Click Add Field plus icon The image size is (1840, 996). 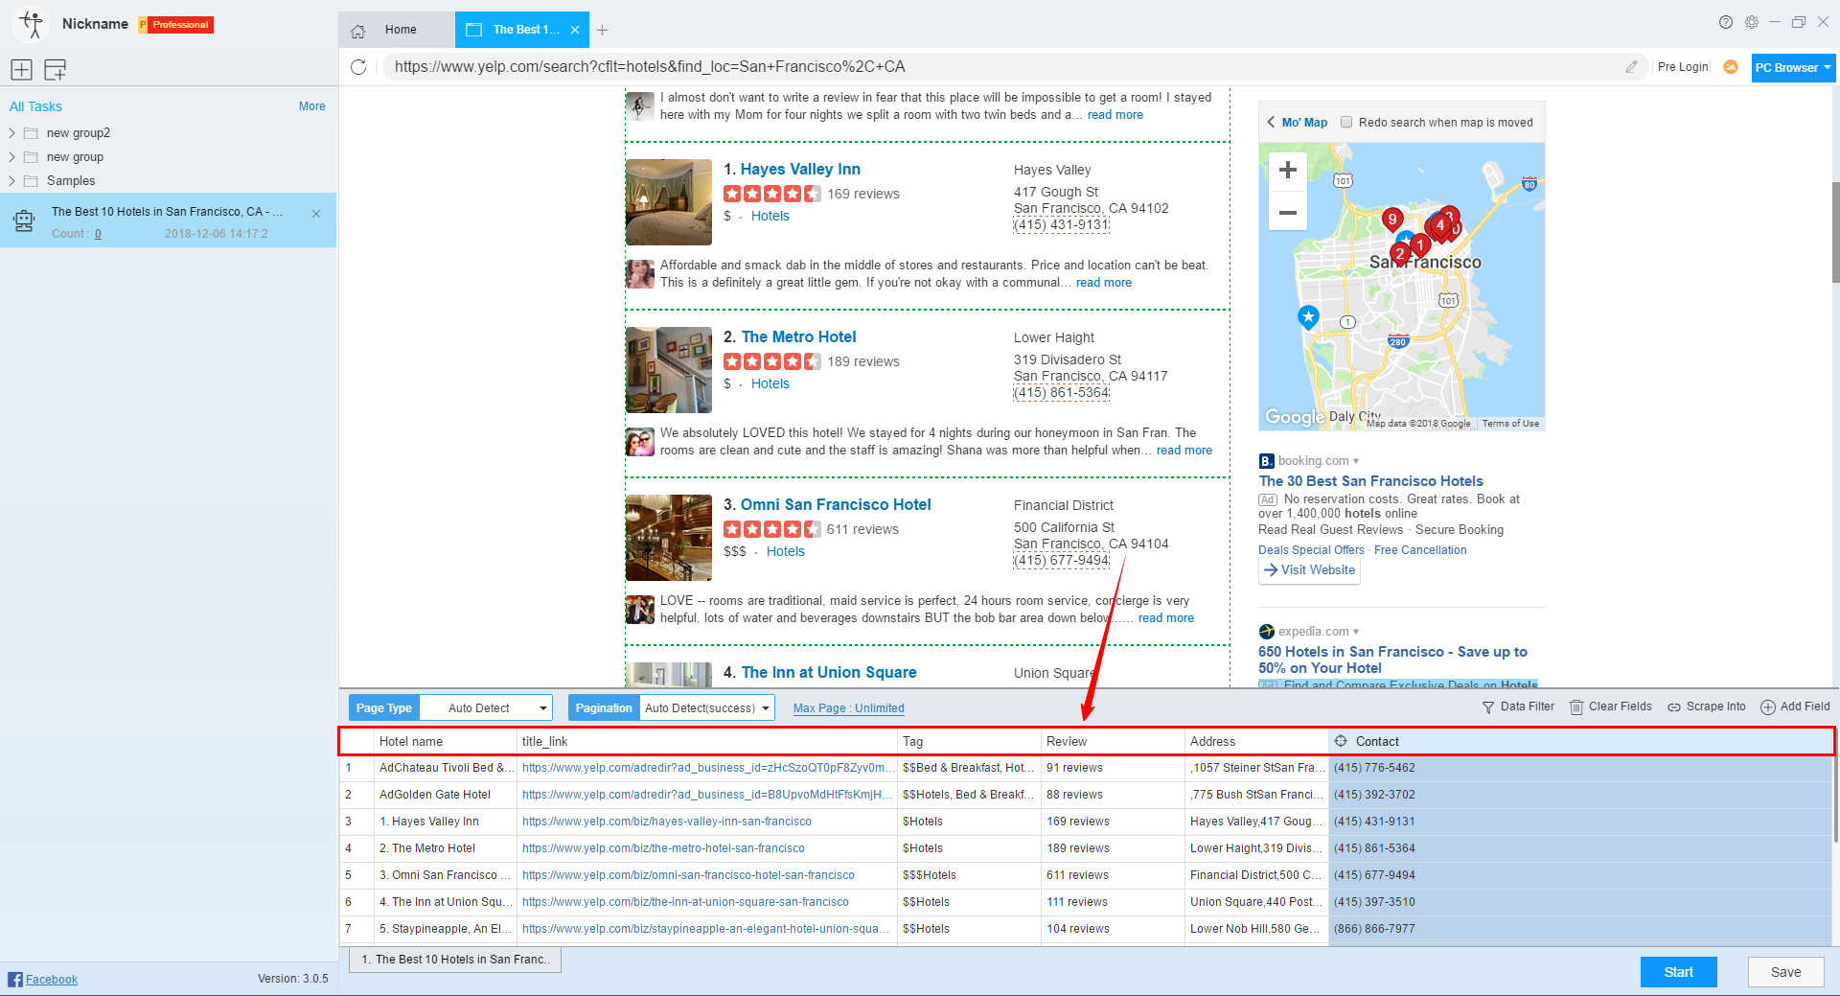[1768, 707]
